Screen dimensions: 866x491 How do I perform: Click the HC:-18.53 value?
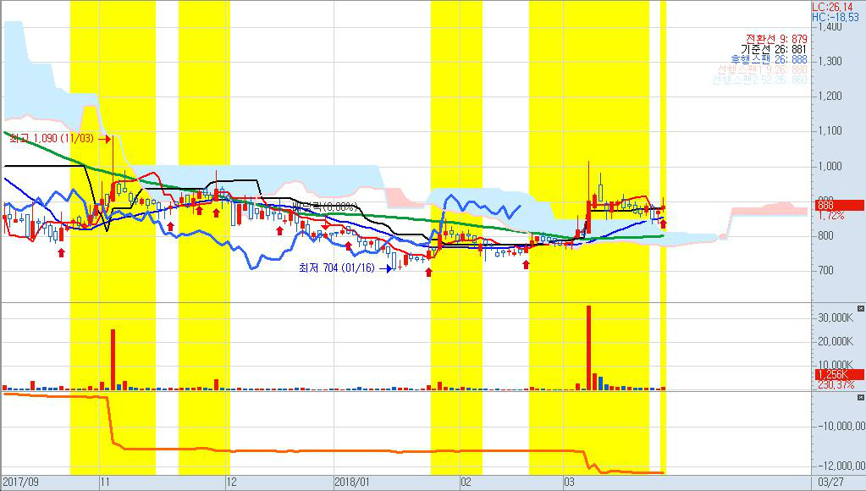835,17
